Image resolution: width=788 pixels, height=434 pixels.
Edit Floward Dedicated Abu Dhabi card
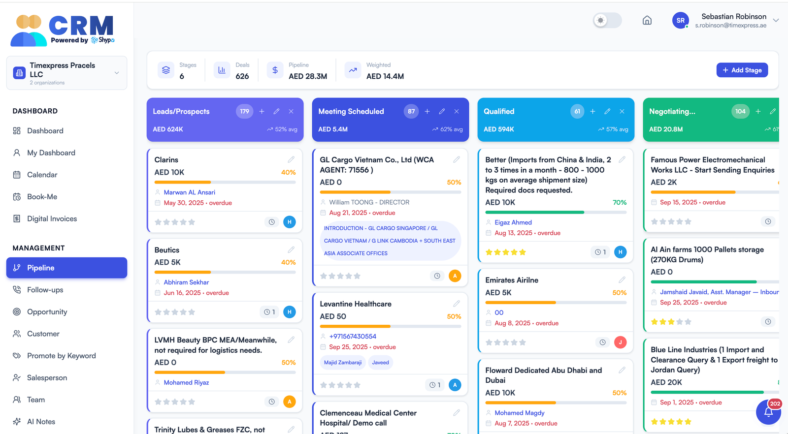coord(623,370)
